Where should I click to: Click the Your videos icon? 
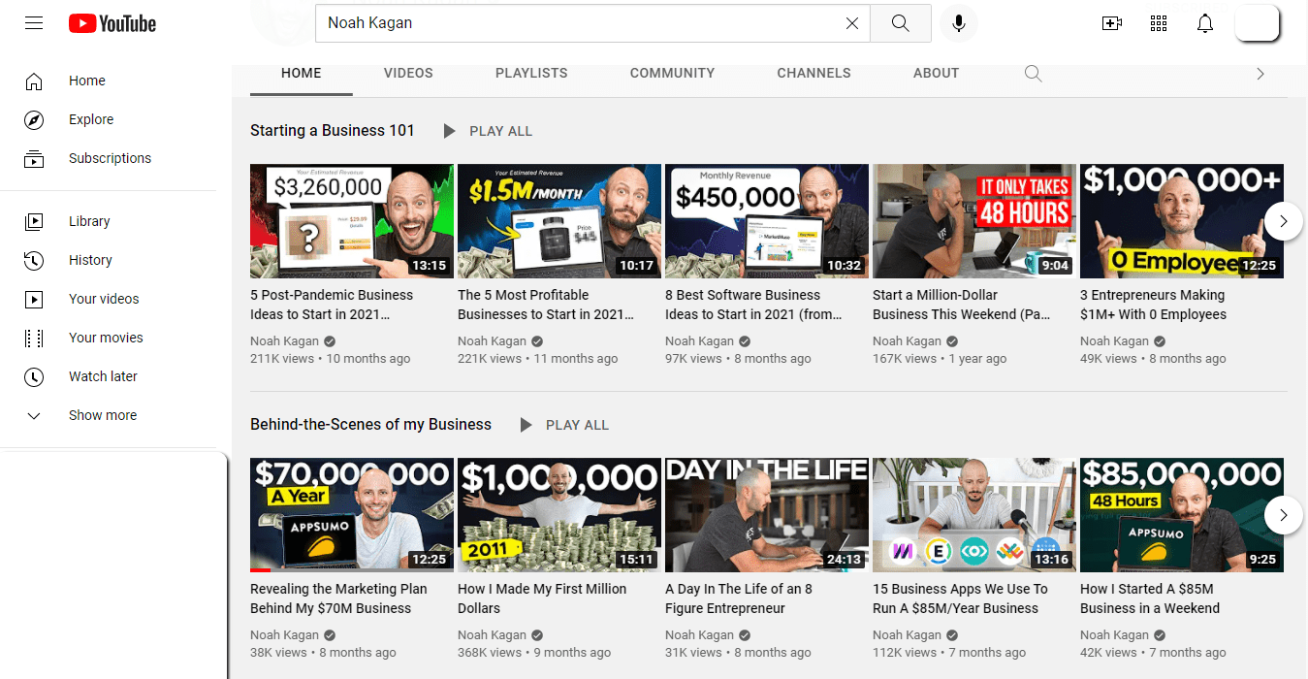click(x=34, y=299)
